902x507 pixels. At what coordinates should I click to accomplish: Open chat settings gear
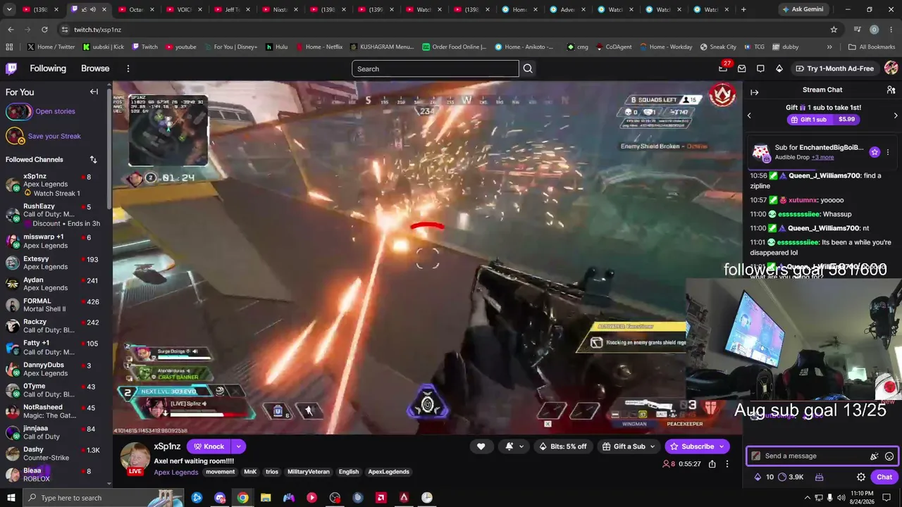tap(860, 477)
